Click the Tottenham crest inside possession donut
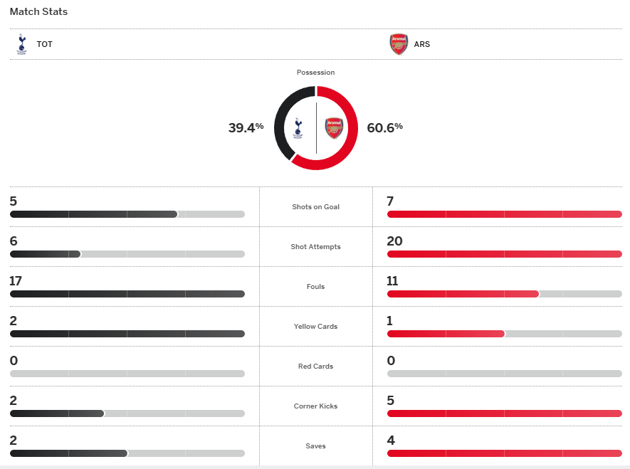 (x=299, y=128)
